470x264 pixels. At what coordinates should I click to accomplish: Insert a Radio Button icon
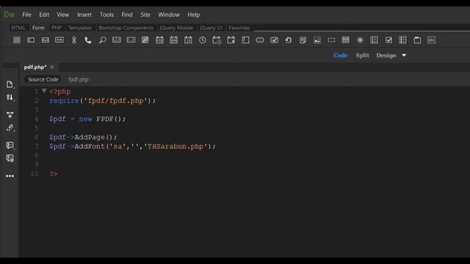pyautogui.click(x=360, y=40)
